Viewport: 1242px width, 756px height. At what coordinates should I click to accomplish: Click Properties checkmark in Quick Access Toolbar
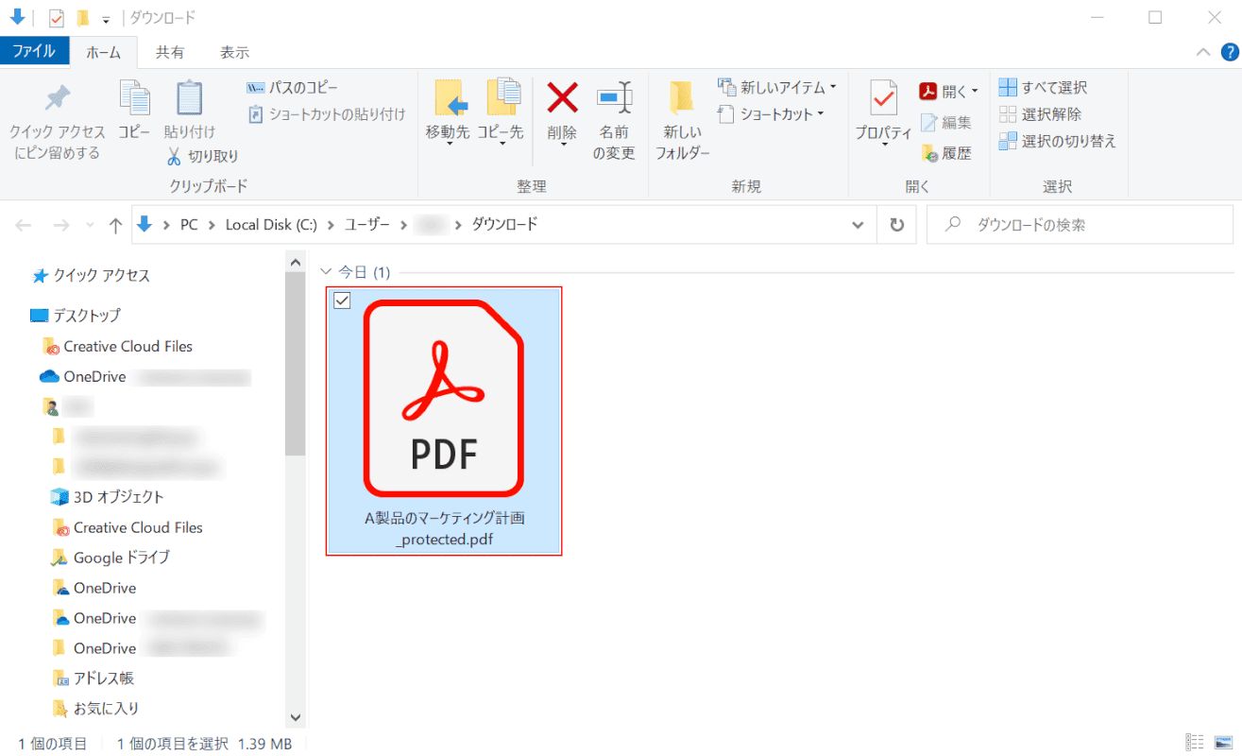(x=57, y=18)
